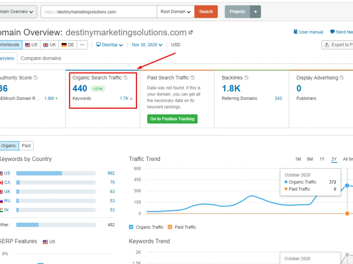Open the Desktop device dropdown
Viewport: 353px width, 264px height.
(109, 45)
